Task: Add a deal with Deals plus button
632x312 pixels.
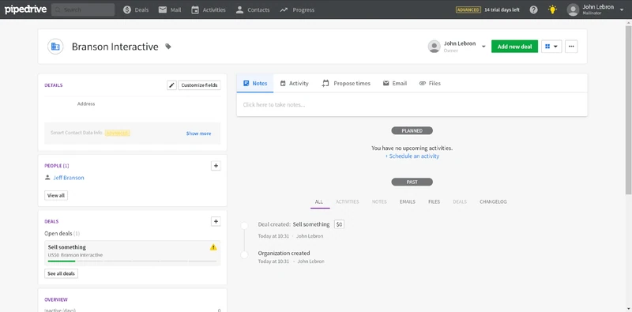Action: point(216,221)
